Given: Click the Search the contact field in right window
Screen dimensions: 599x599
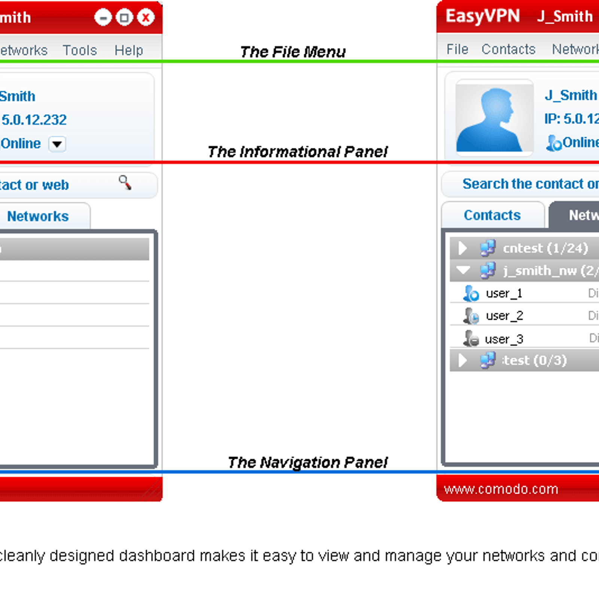Looking at the screenshot, I should 520,184.
